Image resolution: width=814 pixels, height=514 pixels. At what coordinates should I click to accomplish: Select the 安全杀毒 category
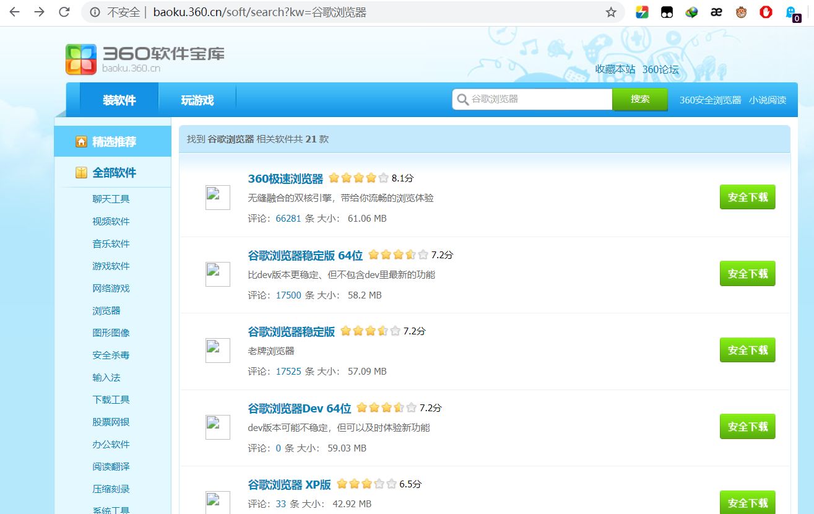coord(111,355)
